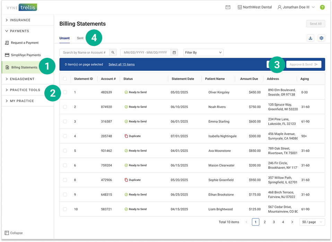Open the settings gear icon
332x242 pixels.
321,38
